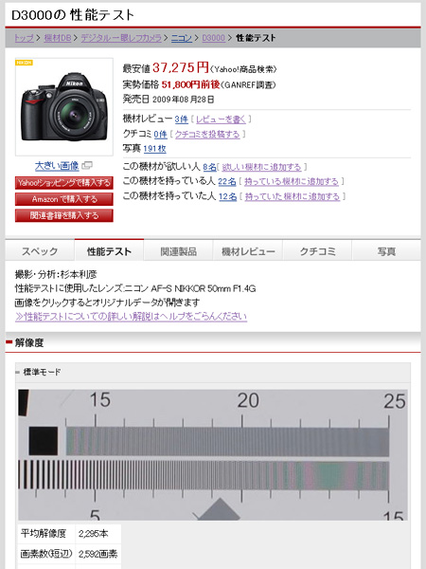This screenshot has height=569, width=426.
Task: Switch to the 機材レビュー tab
Action: [x=248, y=251]
